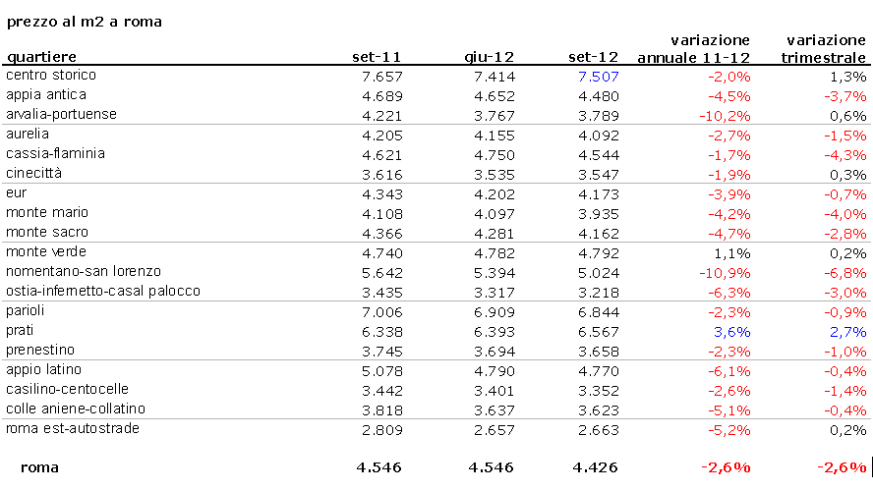Select 'ostia-infernetto-casal palocco' row label

103,292
